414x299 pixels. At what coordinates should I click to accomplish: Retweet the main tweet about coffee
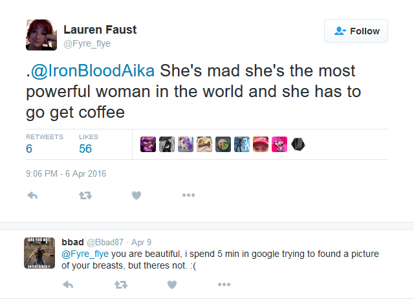[x=85, y=195]
